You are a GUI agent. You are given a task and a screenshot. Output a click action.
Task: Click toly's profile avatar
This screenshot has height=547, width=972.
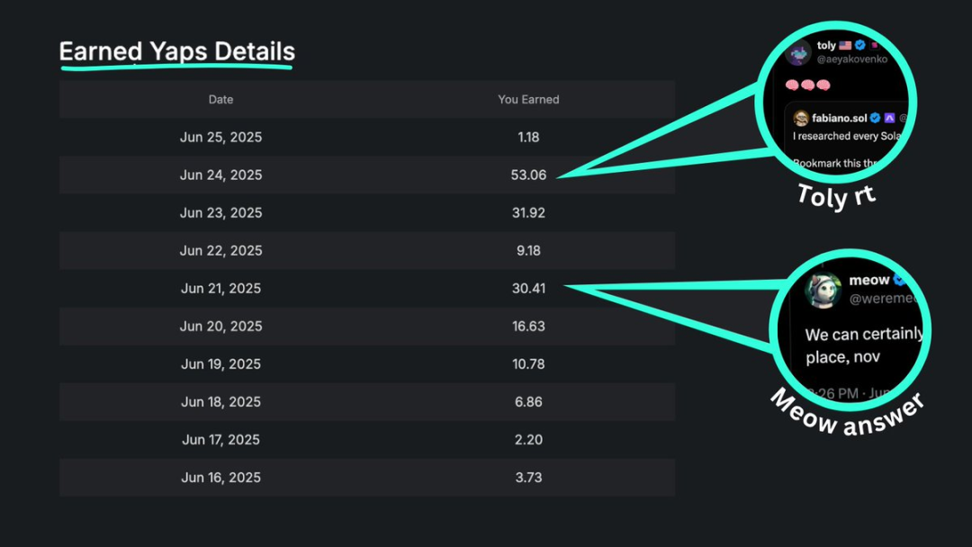coord(798,54)
